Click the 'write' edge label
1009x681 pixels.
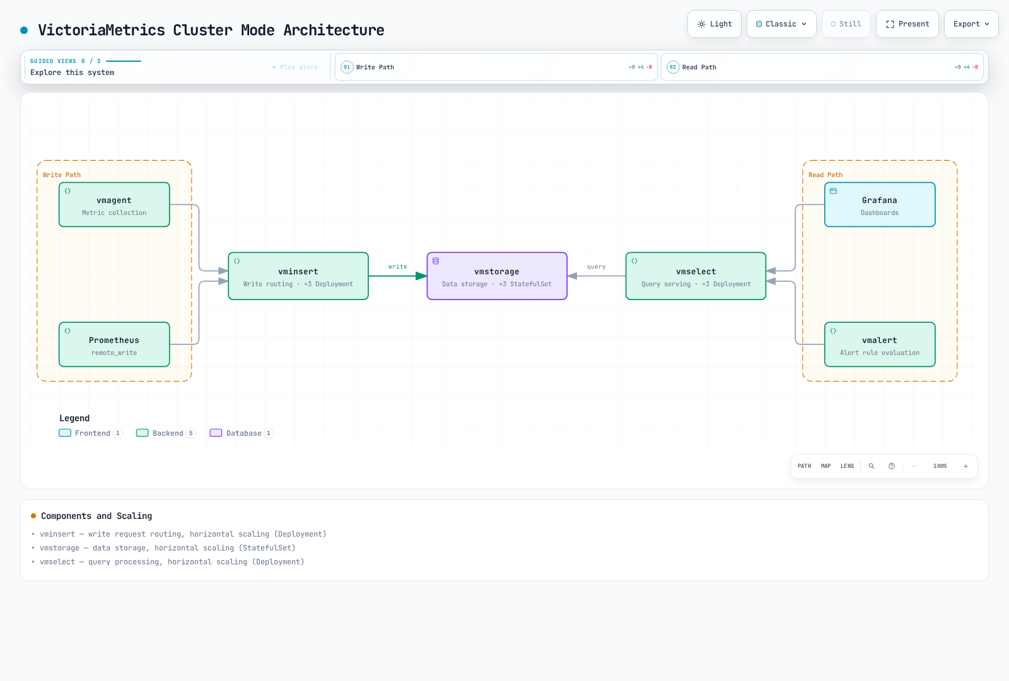click(398, 267)
